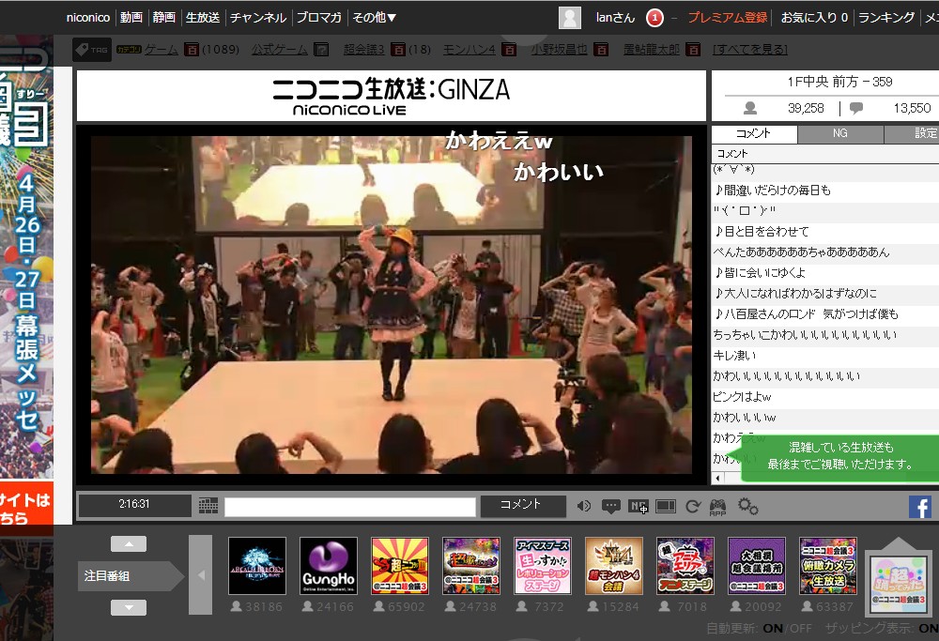Share on Facebook icon
This screenshot has height=641, width=939.
[x=920, y=507]
